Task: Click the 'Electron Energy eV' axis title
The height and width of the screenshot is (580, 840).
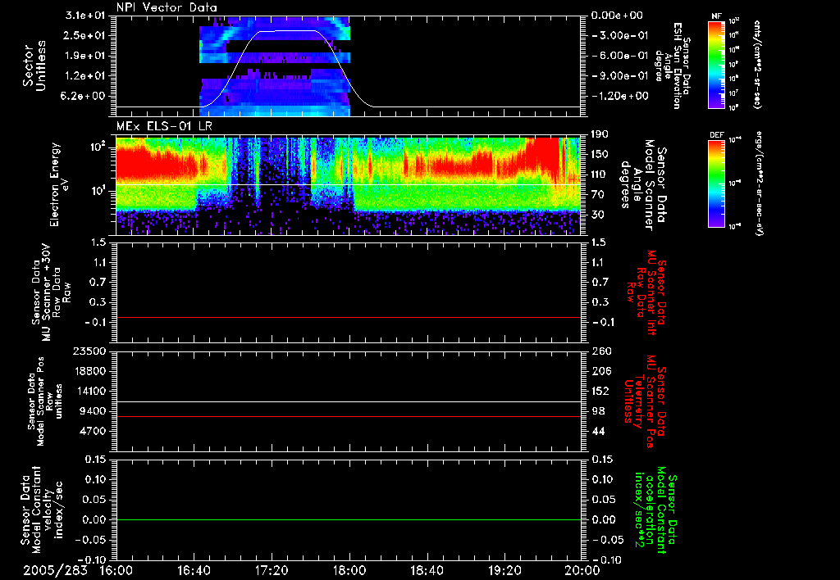Action: click(x=60, y=184)
